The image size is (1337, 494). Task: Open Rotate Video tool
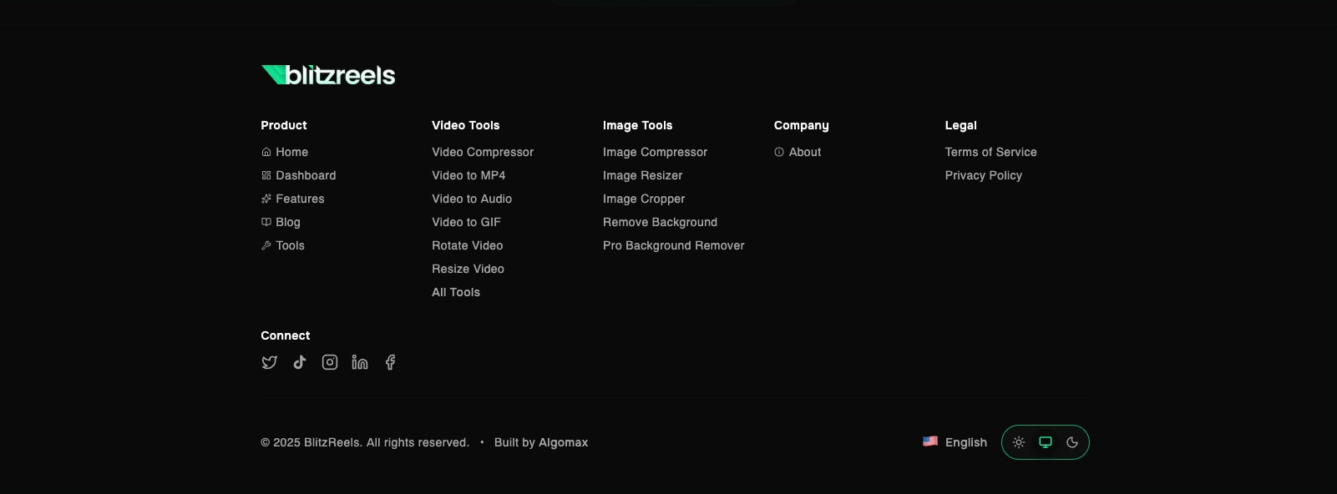tap(467, 245)
